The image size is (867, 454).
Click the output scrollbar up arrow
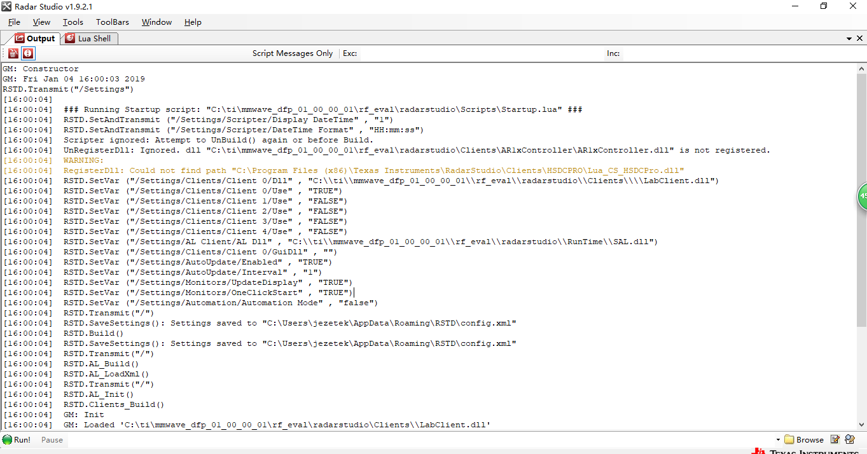click(x=861, y=69)
